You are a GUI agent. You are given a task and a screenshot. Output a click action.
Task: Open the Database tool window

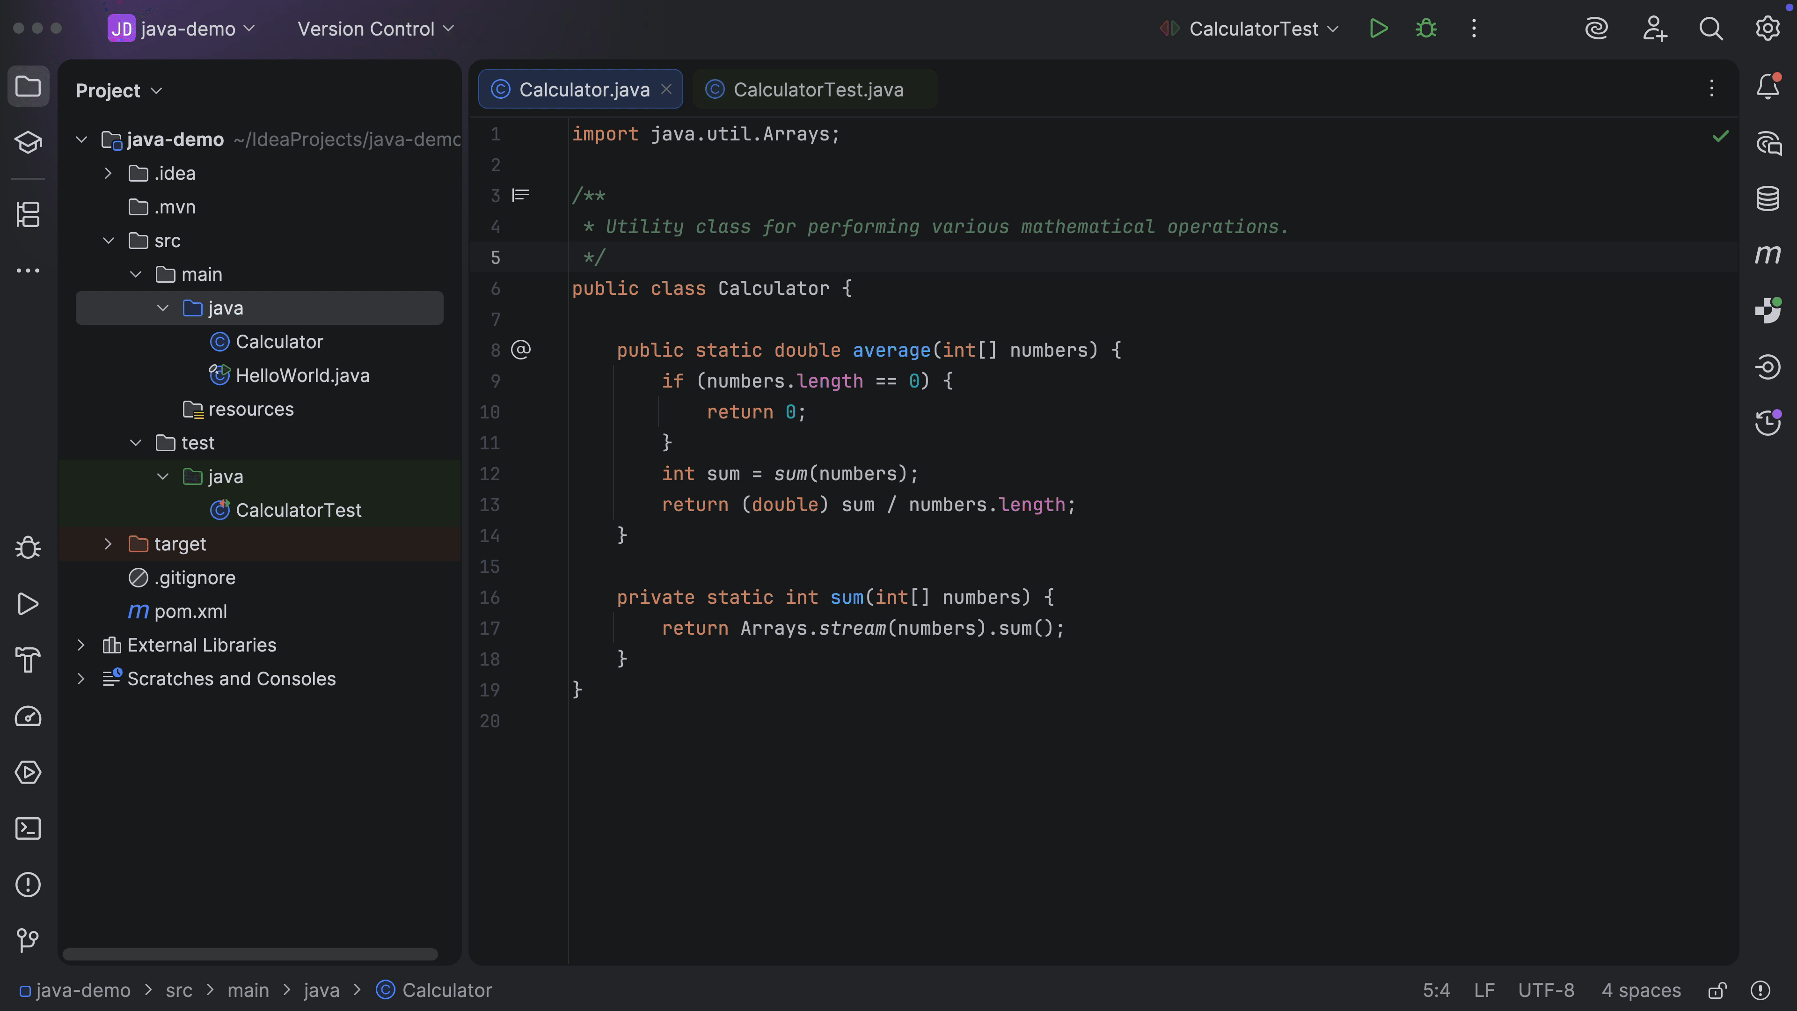(x=1768, y=198)
